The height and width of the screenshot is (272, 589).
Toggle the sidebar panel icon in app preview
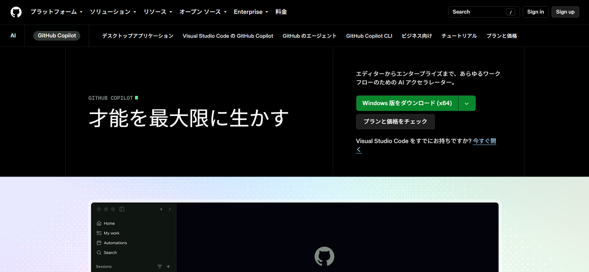coord(122,209)
